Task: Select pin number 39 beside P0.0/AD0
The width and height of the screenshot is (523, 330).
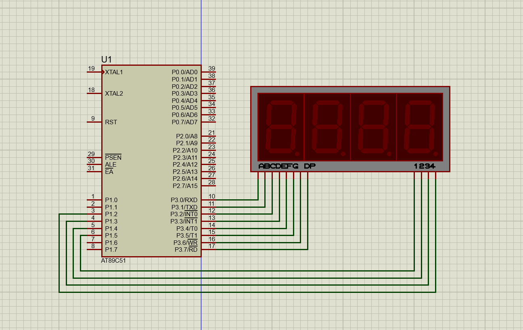Action: click(211, 69)
